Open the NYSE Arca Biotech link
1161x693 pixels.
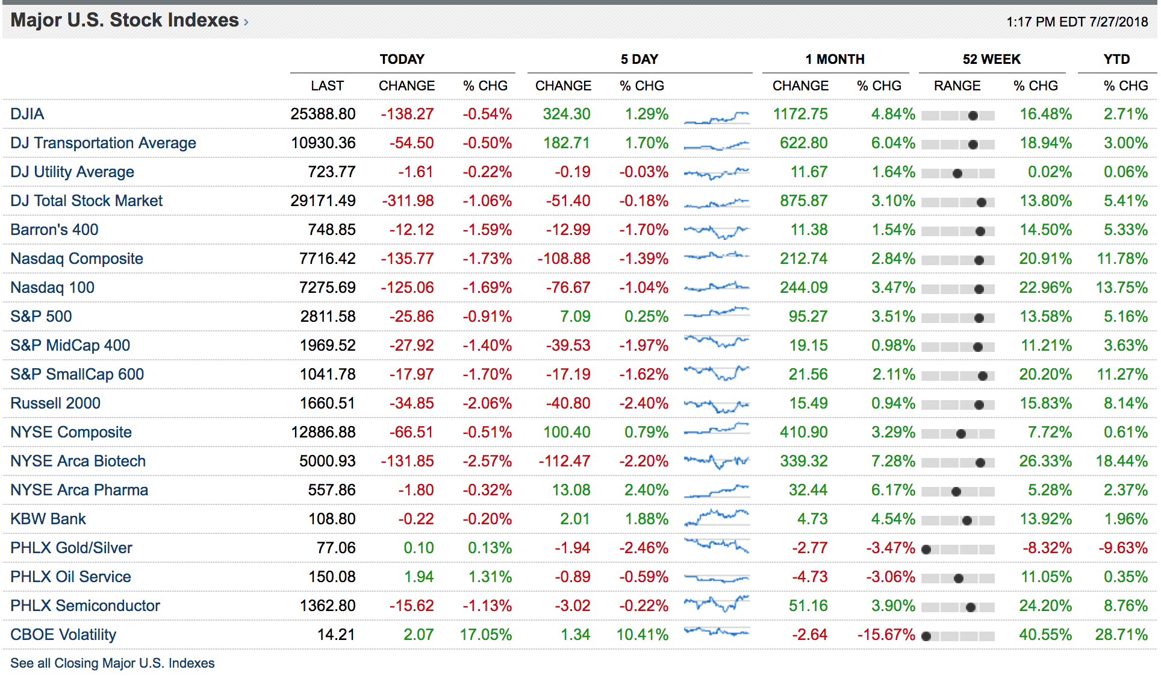click(78, 461)
